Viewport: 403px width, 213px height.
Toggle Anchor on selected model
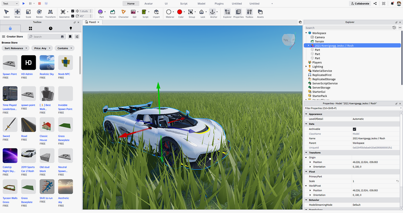coord(213,13)
